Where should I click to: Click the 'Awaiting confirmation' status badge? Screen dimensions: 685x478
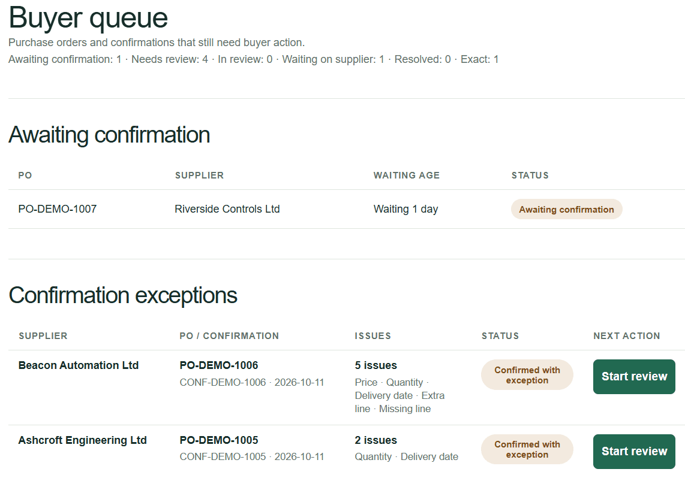[567, 209]
